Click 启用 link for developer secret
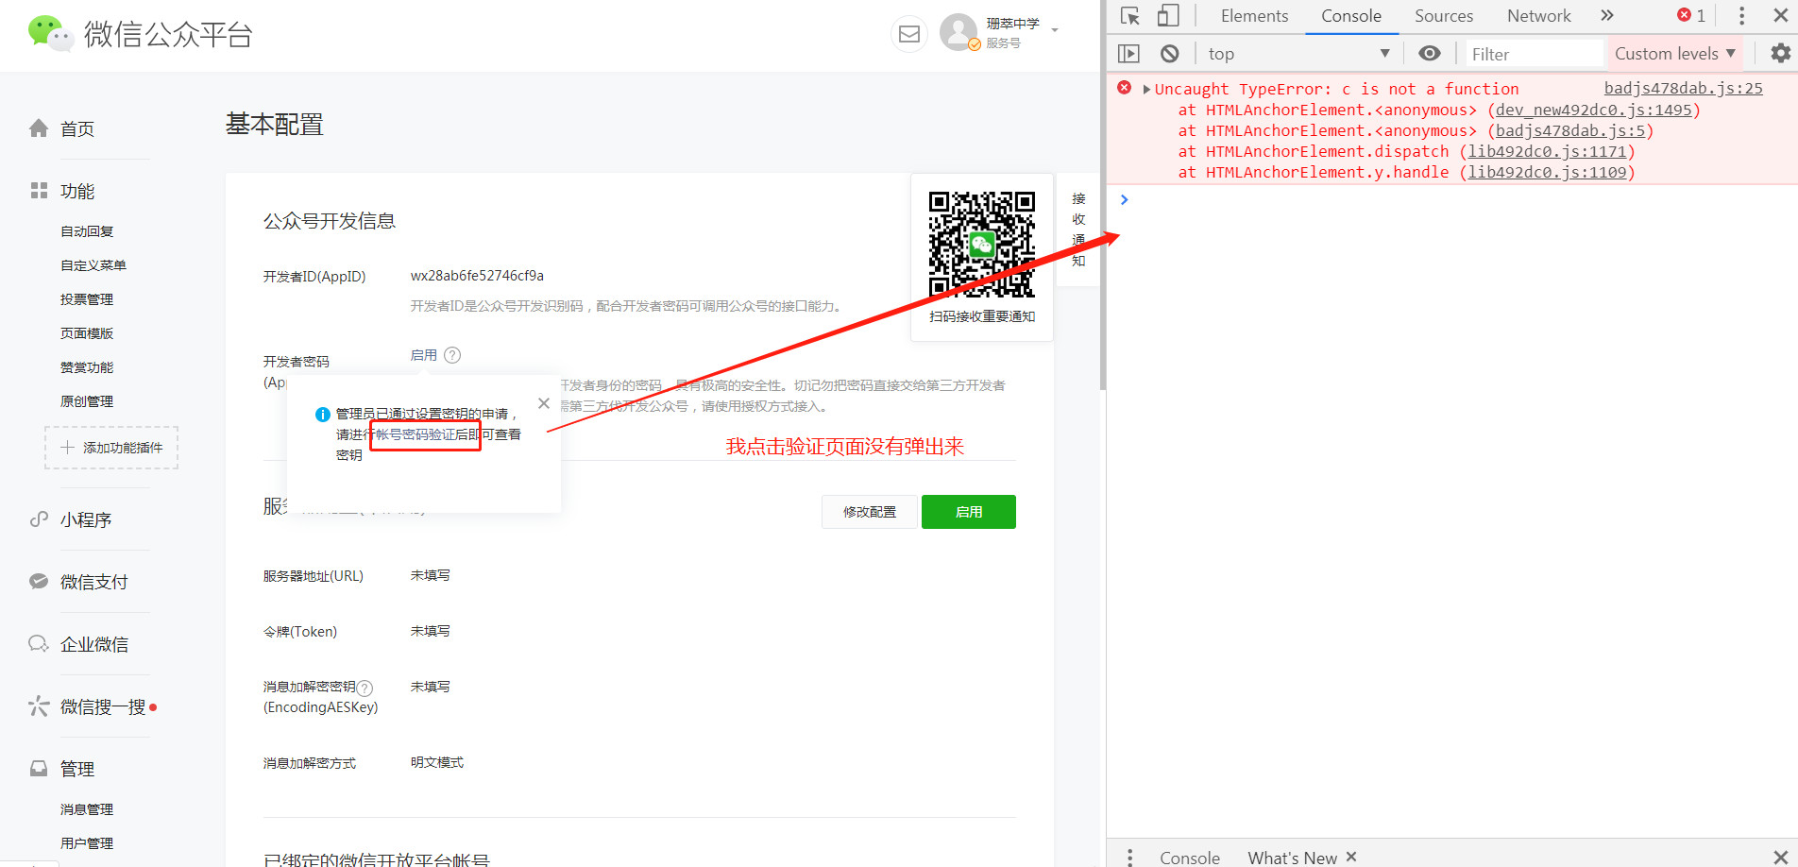The height and width of the screenshot is (867, 1798). click(423, 355)
